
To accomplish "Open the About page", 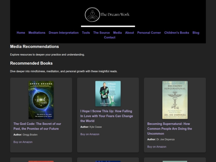I will (130, 33).
